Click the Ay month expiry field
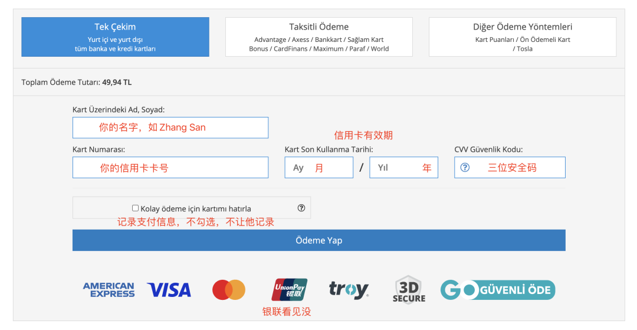637x330 pixels. (319, 168)
